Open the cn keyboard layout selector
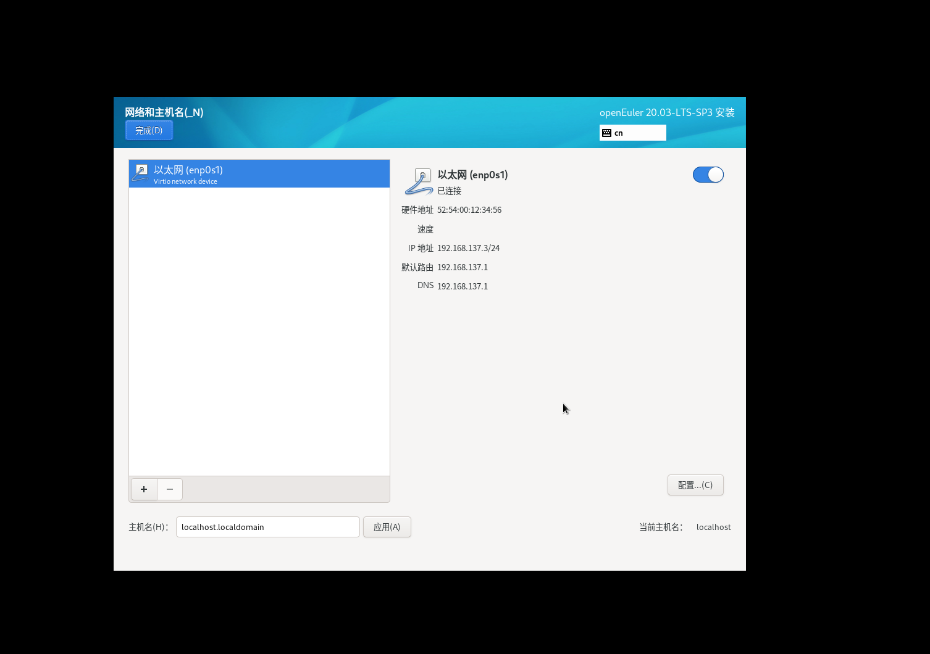This screenshot has height=654, width=930. pos(632,132)
